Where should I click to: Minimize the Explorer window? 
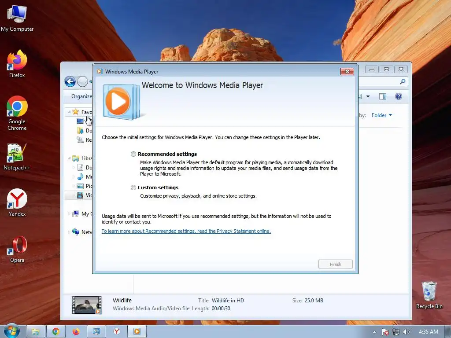coord(372,69)
